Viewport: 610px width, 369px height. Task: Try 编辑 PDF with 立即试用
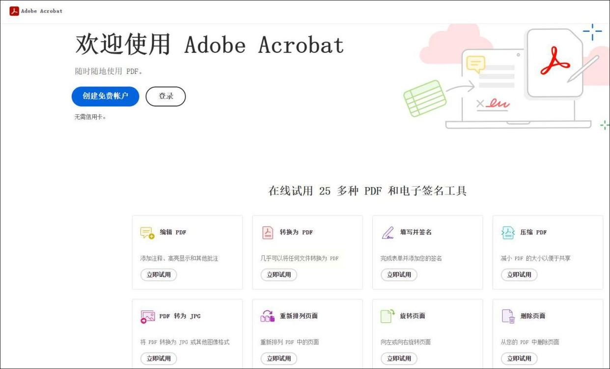tap(159, 275)
